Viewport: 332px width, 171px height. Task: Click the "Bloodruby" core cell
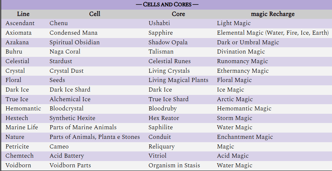(x=162, y=109)
